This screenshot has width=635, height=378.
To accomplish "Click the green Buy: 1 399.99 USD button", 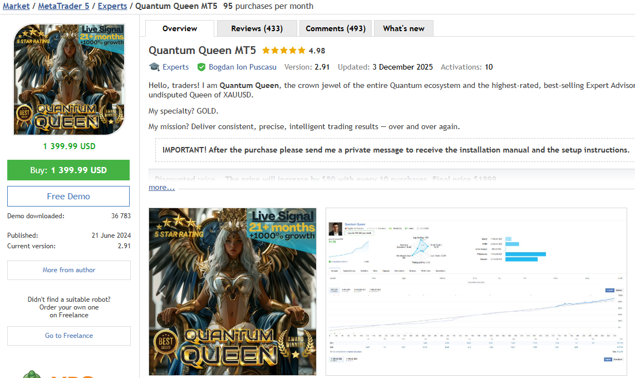I will (x=68, y=170).
